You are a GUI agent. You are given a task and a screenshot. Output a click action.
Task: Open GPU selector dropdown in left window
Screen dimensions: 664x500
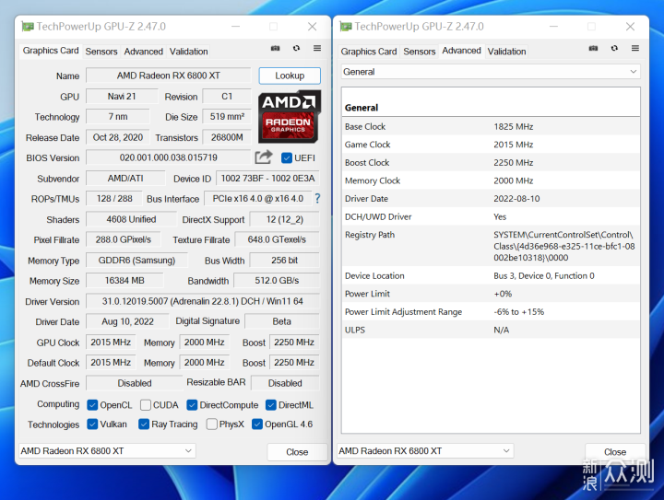(x=107, y=451)
